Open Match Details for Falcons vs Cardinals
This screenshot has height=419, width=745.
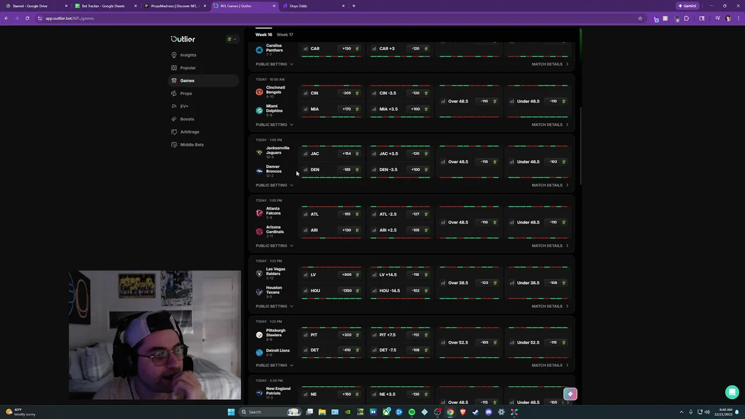pyautogui.click(x=550, y=246)
